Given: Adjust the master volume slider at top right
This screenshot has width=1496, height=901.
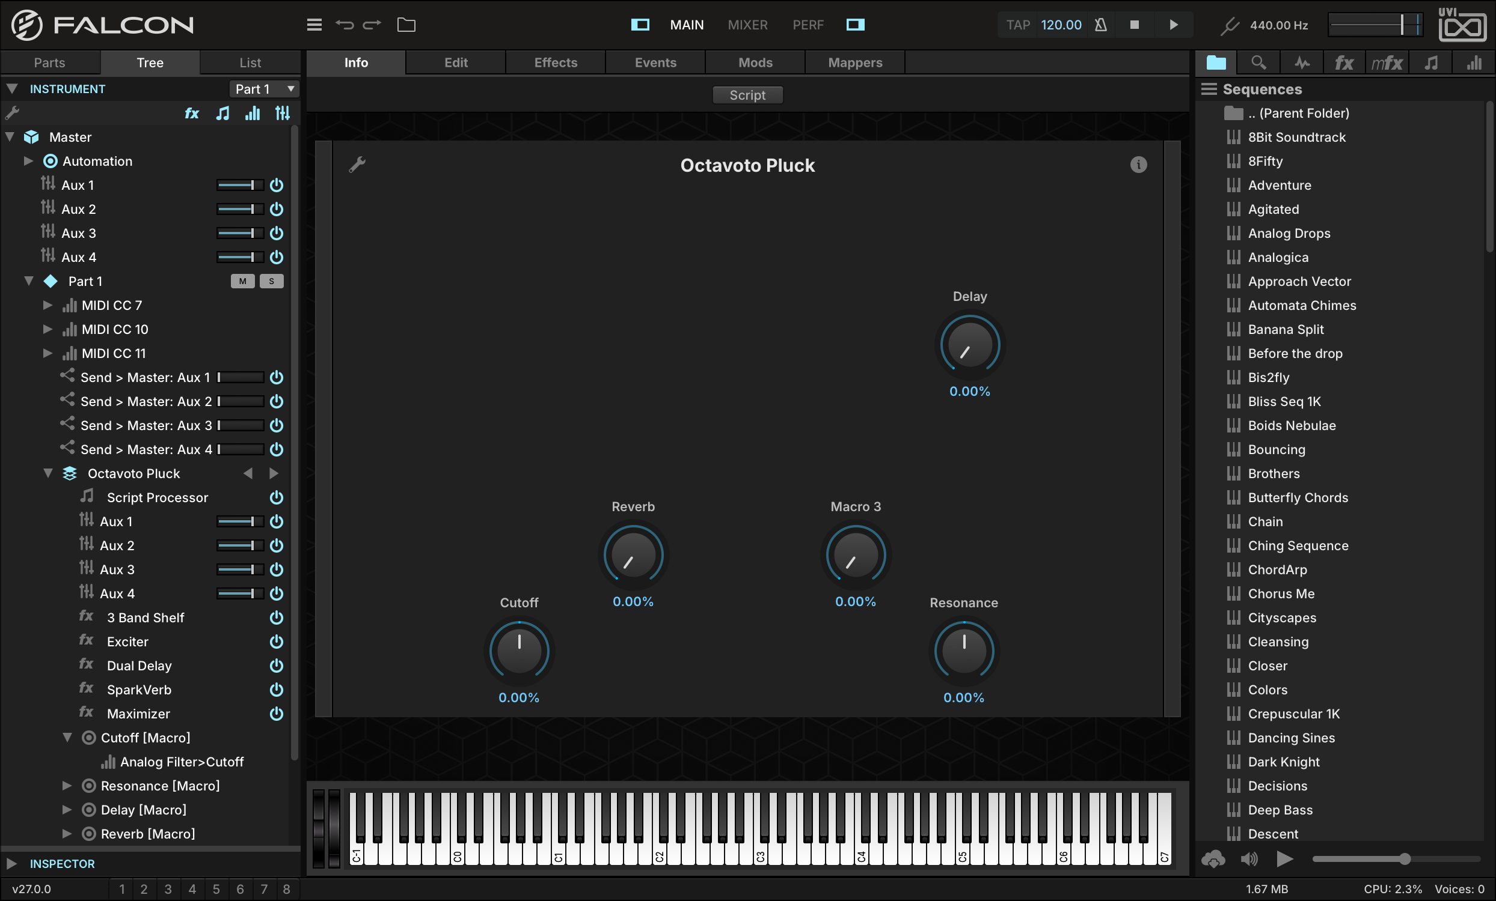Looking at the screenshot, I should click(1374, 25).
